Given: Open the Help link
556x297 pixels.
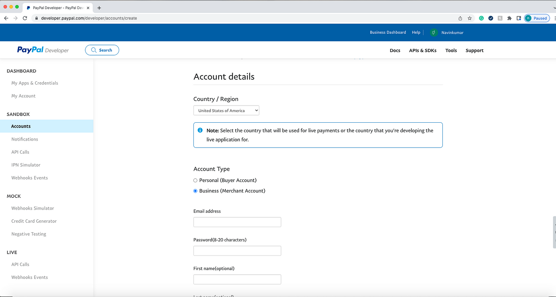Looking at the screenshot, I should point(416,33).
